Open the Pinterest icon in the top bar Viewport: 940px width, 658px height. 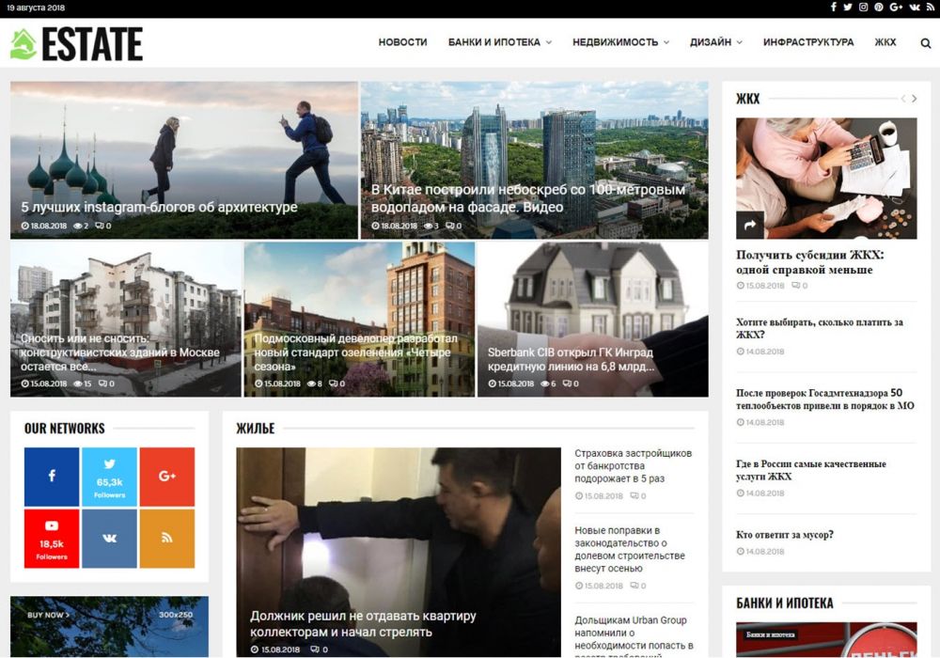(x=879, y=8)
